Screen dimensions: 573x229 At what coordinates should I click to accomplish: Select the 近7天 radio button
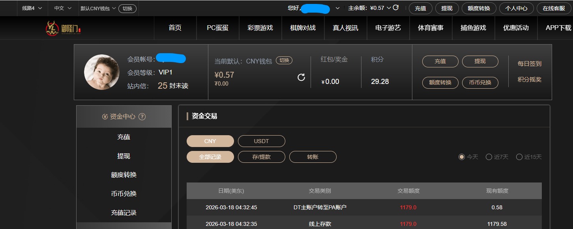click(489, 156)
